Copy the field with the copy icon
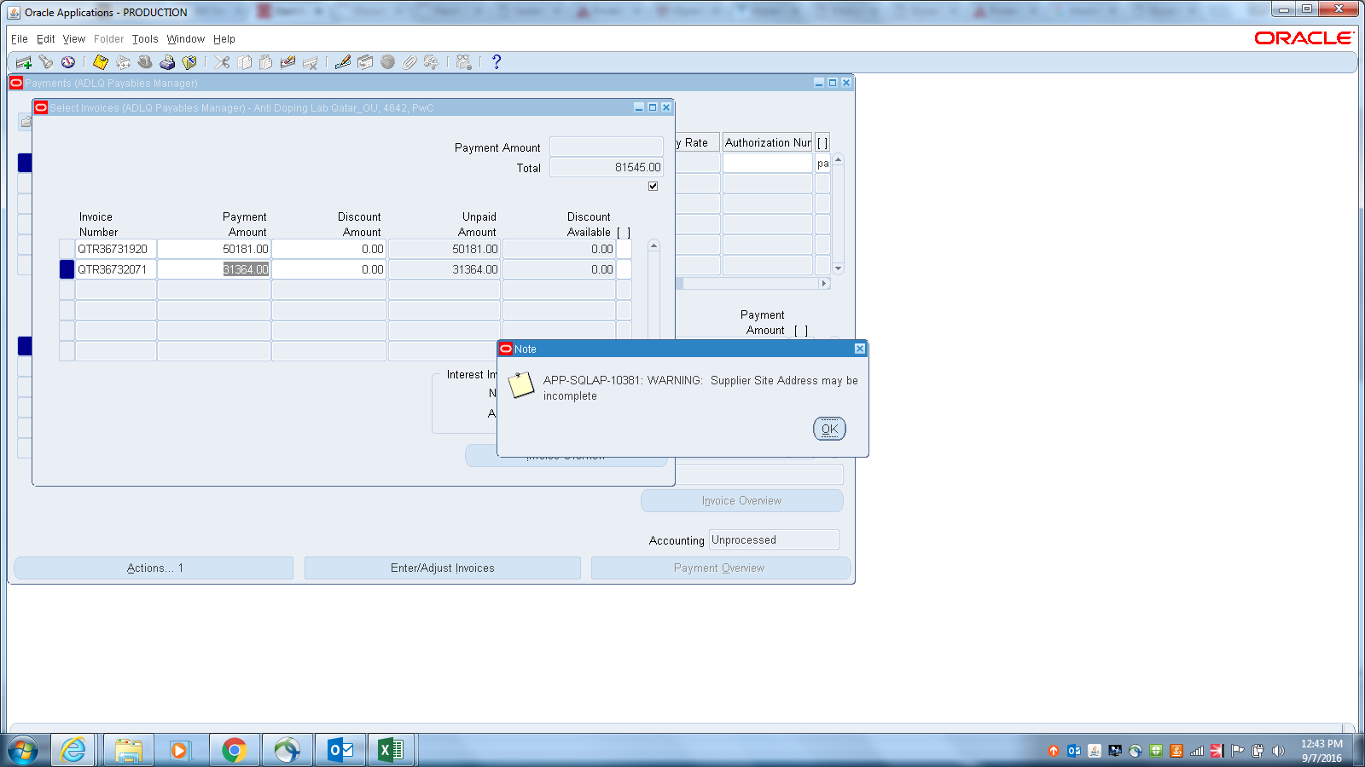The width and height of the screenshot is (1365, 767). (x=243, y=61)
